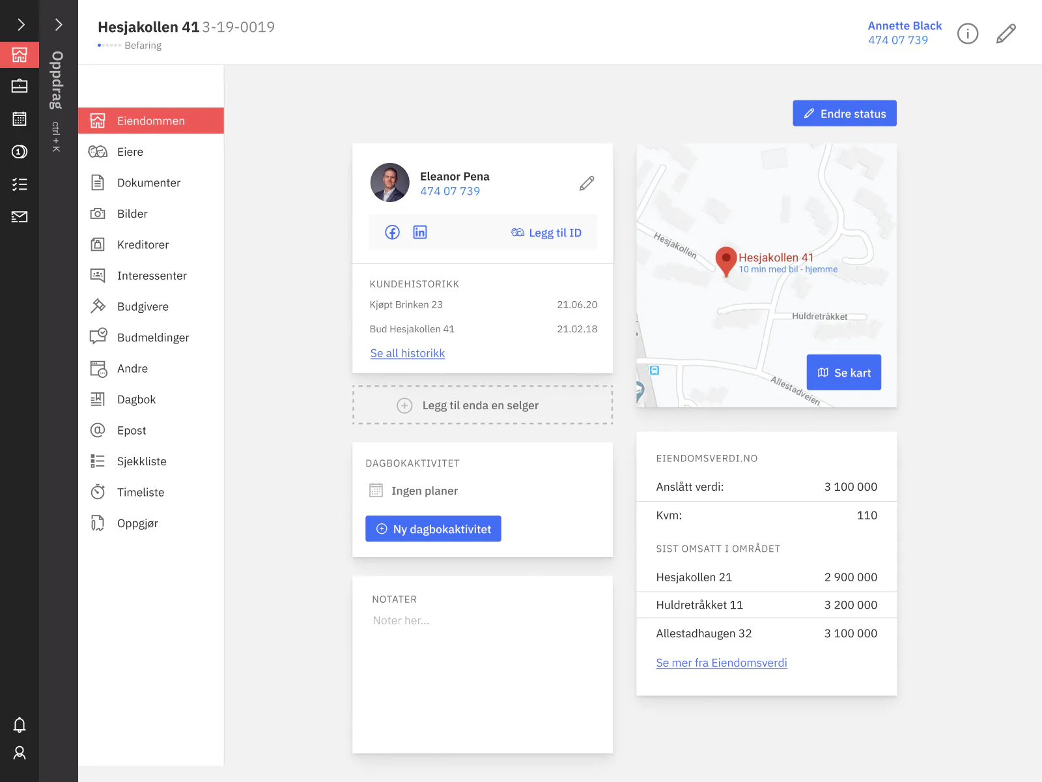Edit Eleanor Pena using the pencil icon
1042x782 pixels.
tap(586, 183)
